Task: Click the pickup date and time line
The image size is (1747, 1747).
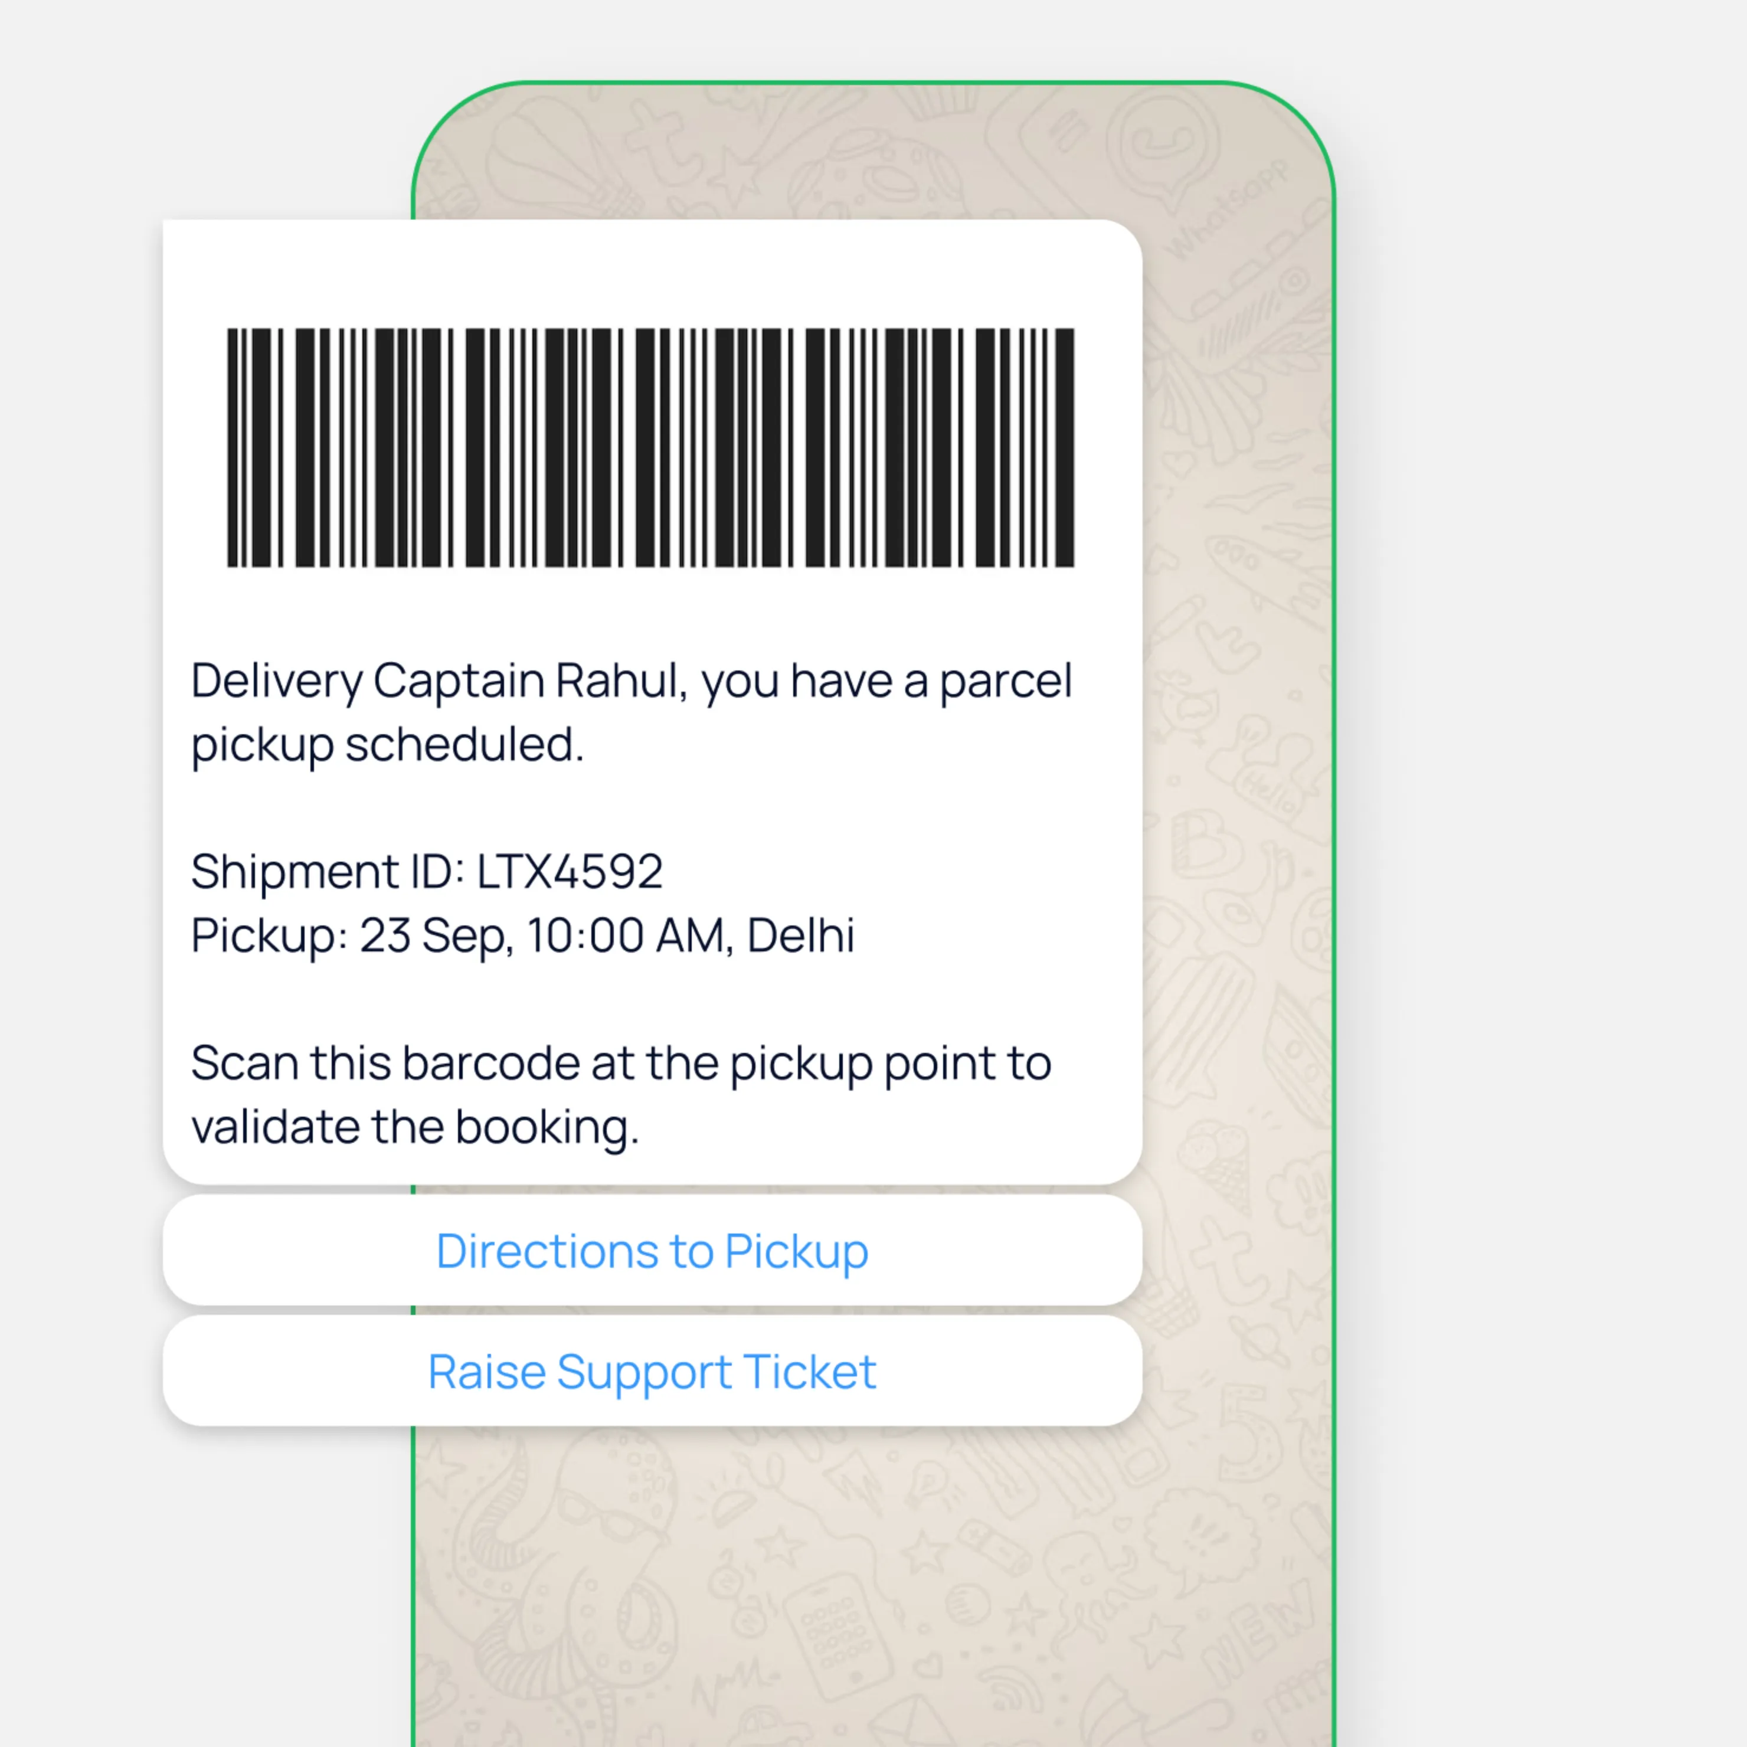Action: pos(523,936)
